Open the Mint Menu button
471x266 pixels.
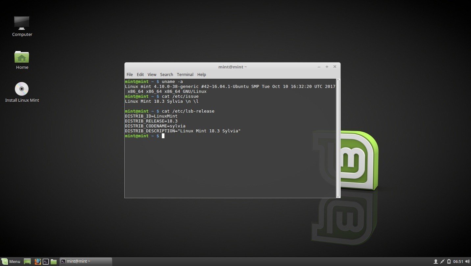pyautogui.click(x=11, y=261)
